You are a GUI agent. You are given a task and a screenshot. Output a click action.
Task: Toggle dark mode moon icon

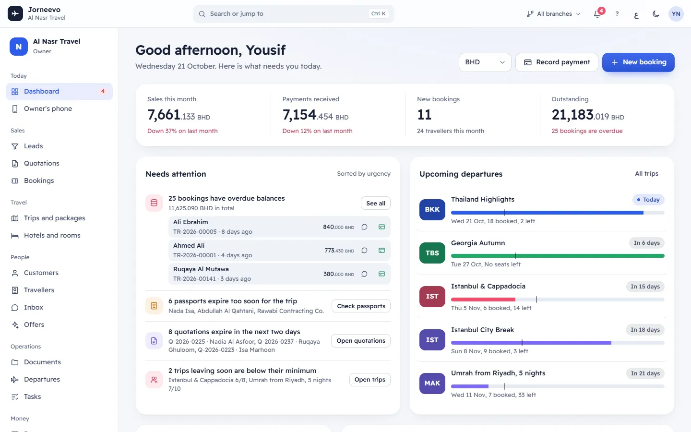click(x=656, y=14)
